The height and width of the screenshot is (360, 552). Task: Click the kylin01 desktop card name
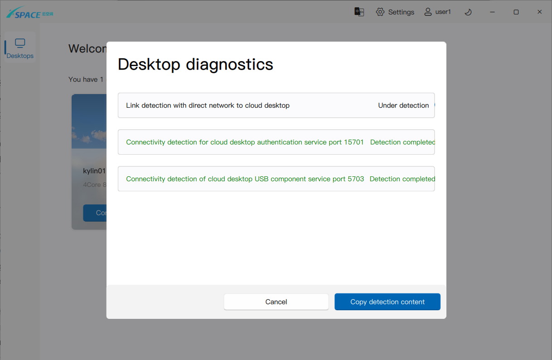coord(94,171)
